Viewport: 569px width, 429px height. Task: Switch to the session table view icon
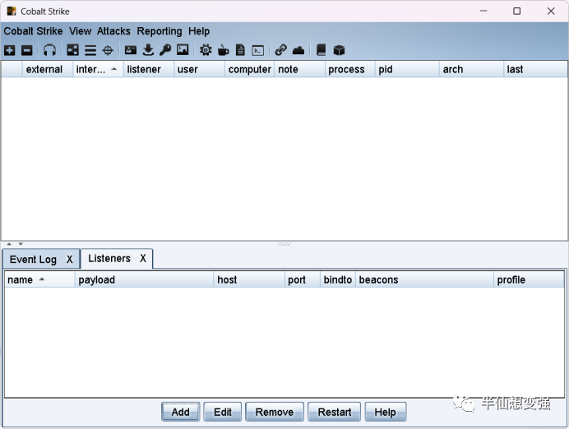point(90,50)
